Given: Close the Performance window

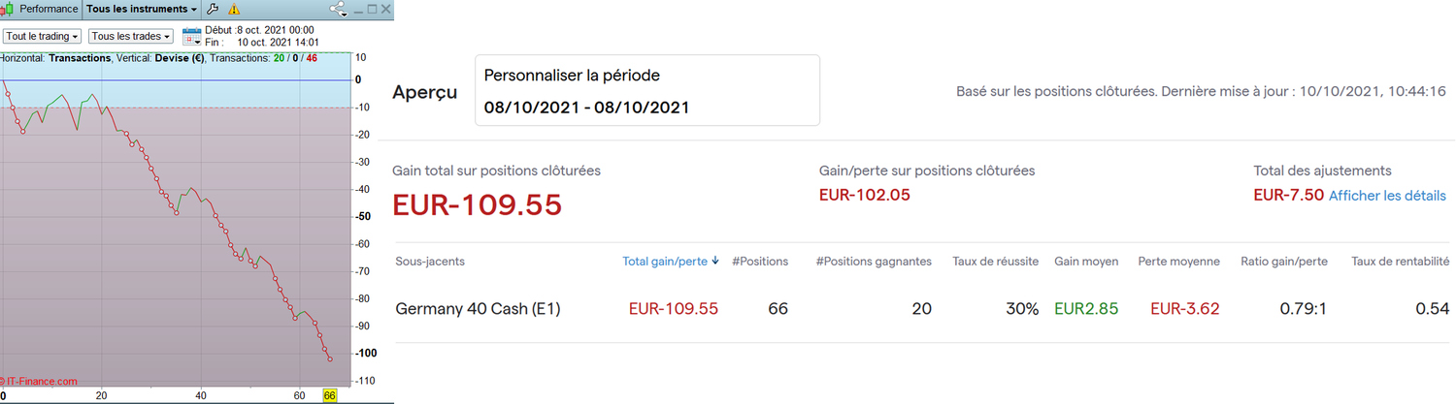Looking at the screenshot, I should pyautogui.click(x=386, y=9).
